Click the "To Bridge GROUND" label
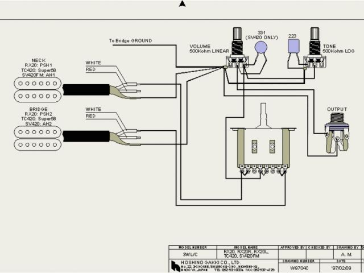This screenshot has width=364, height=273. tap(133, 41)
